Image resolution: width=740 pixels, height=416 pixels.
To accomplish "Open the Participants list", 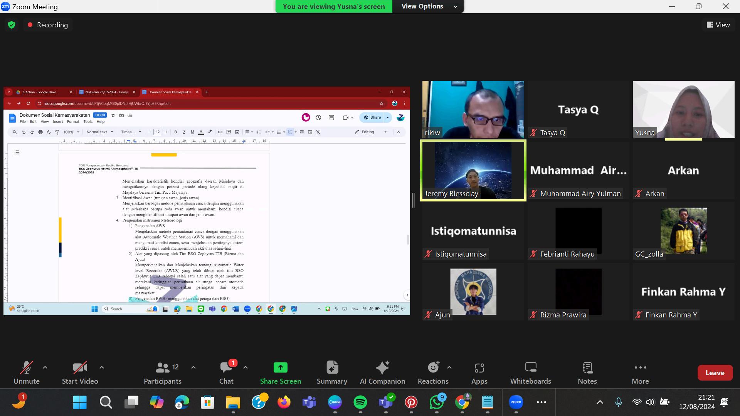I will [162, 372].
